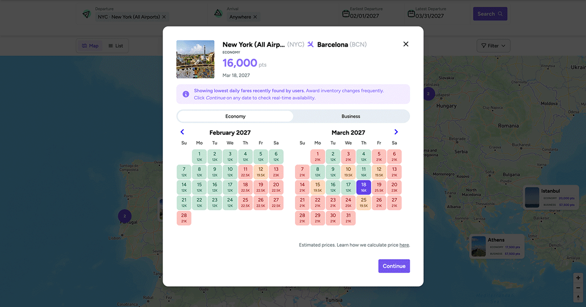Advance calendar with the next month arrow

[396, 132]
